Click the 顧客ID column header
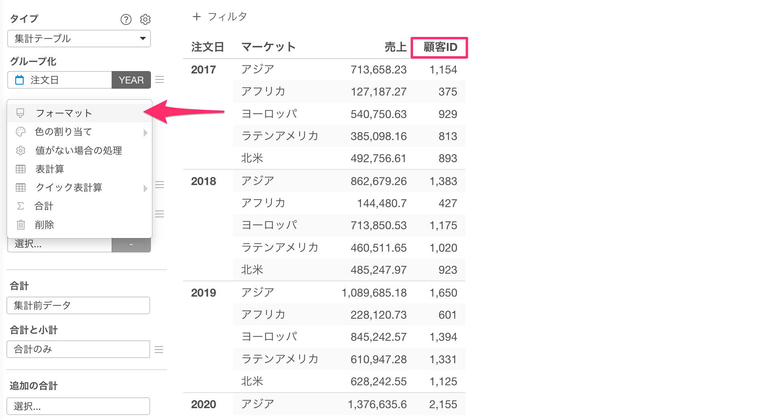 pyautogui.click(x=440, y=47)
